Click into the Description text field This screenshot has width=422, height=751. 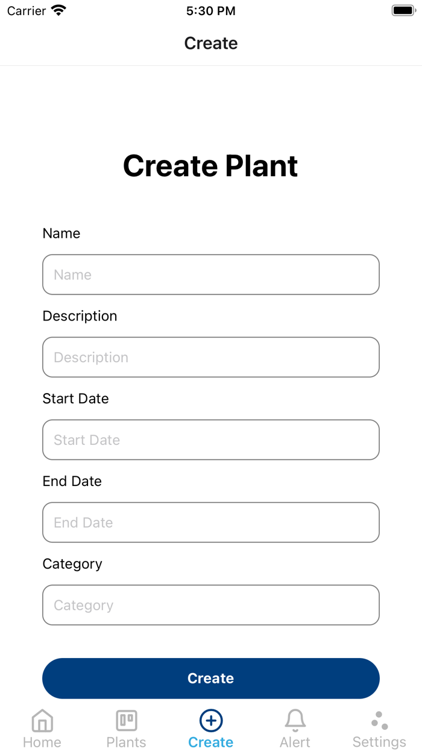click(x=211, y=357)
